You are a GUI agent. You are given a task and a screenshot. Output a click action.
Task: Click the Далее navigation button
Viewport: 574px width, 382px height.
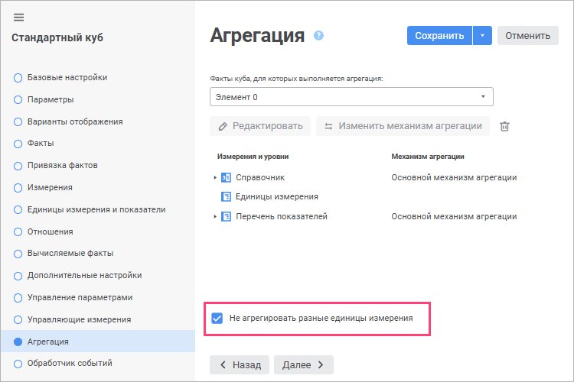304,365
